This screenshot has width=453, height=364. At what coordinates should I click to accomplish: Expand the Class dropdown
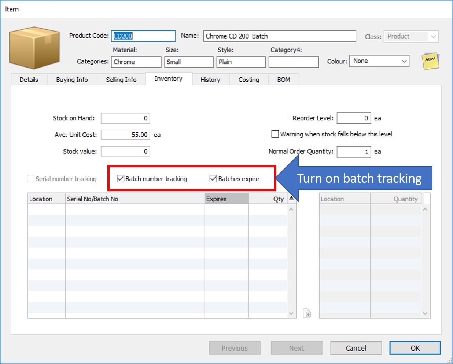coord(434,36)
